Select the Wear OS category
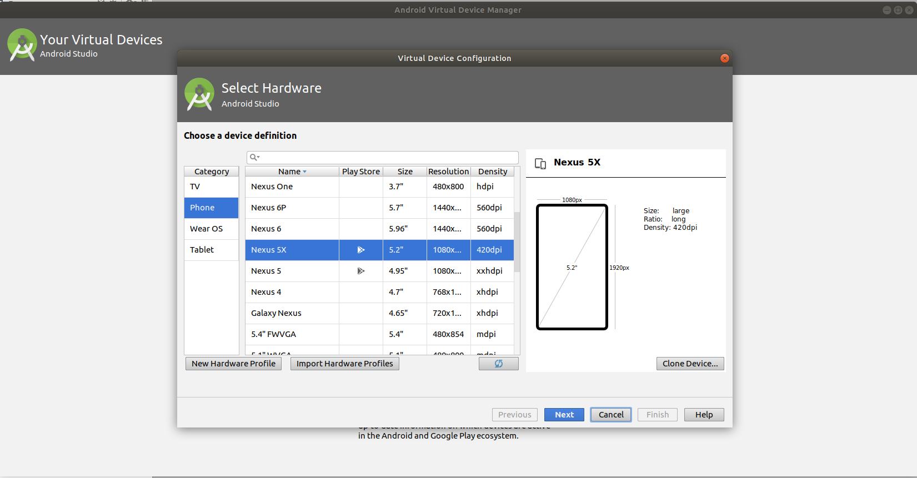 click(212, 229)
